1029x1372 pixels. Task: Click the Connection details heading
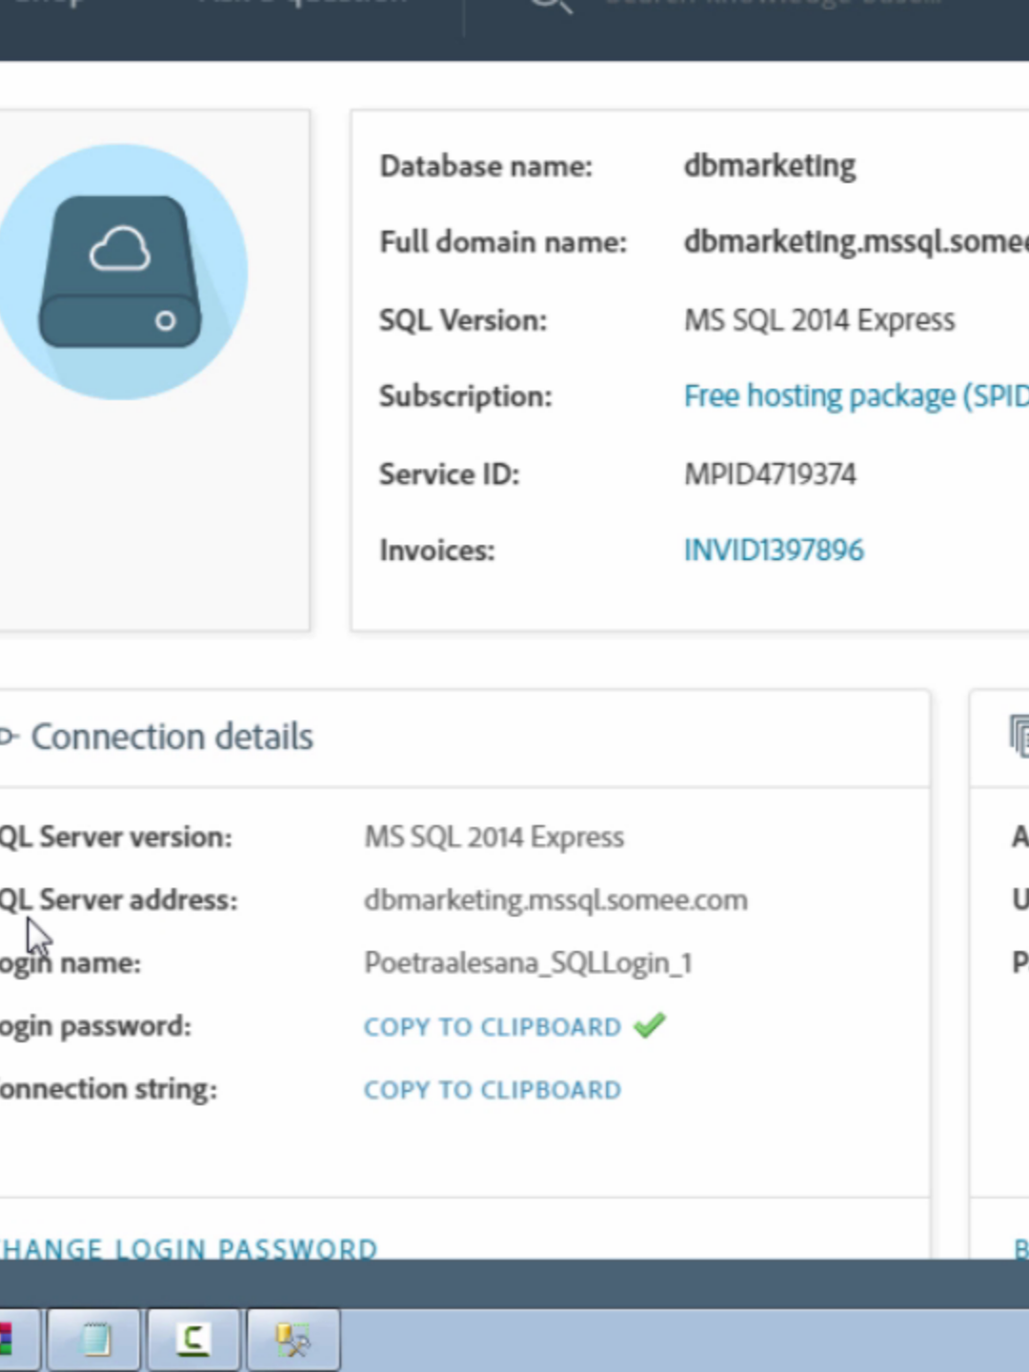(x=171, y=736)
